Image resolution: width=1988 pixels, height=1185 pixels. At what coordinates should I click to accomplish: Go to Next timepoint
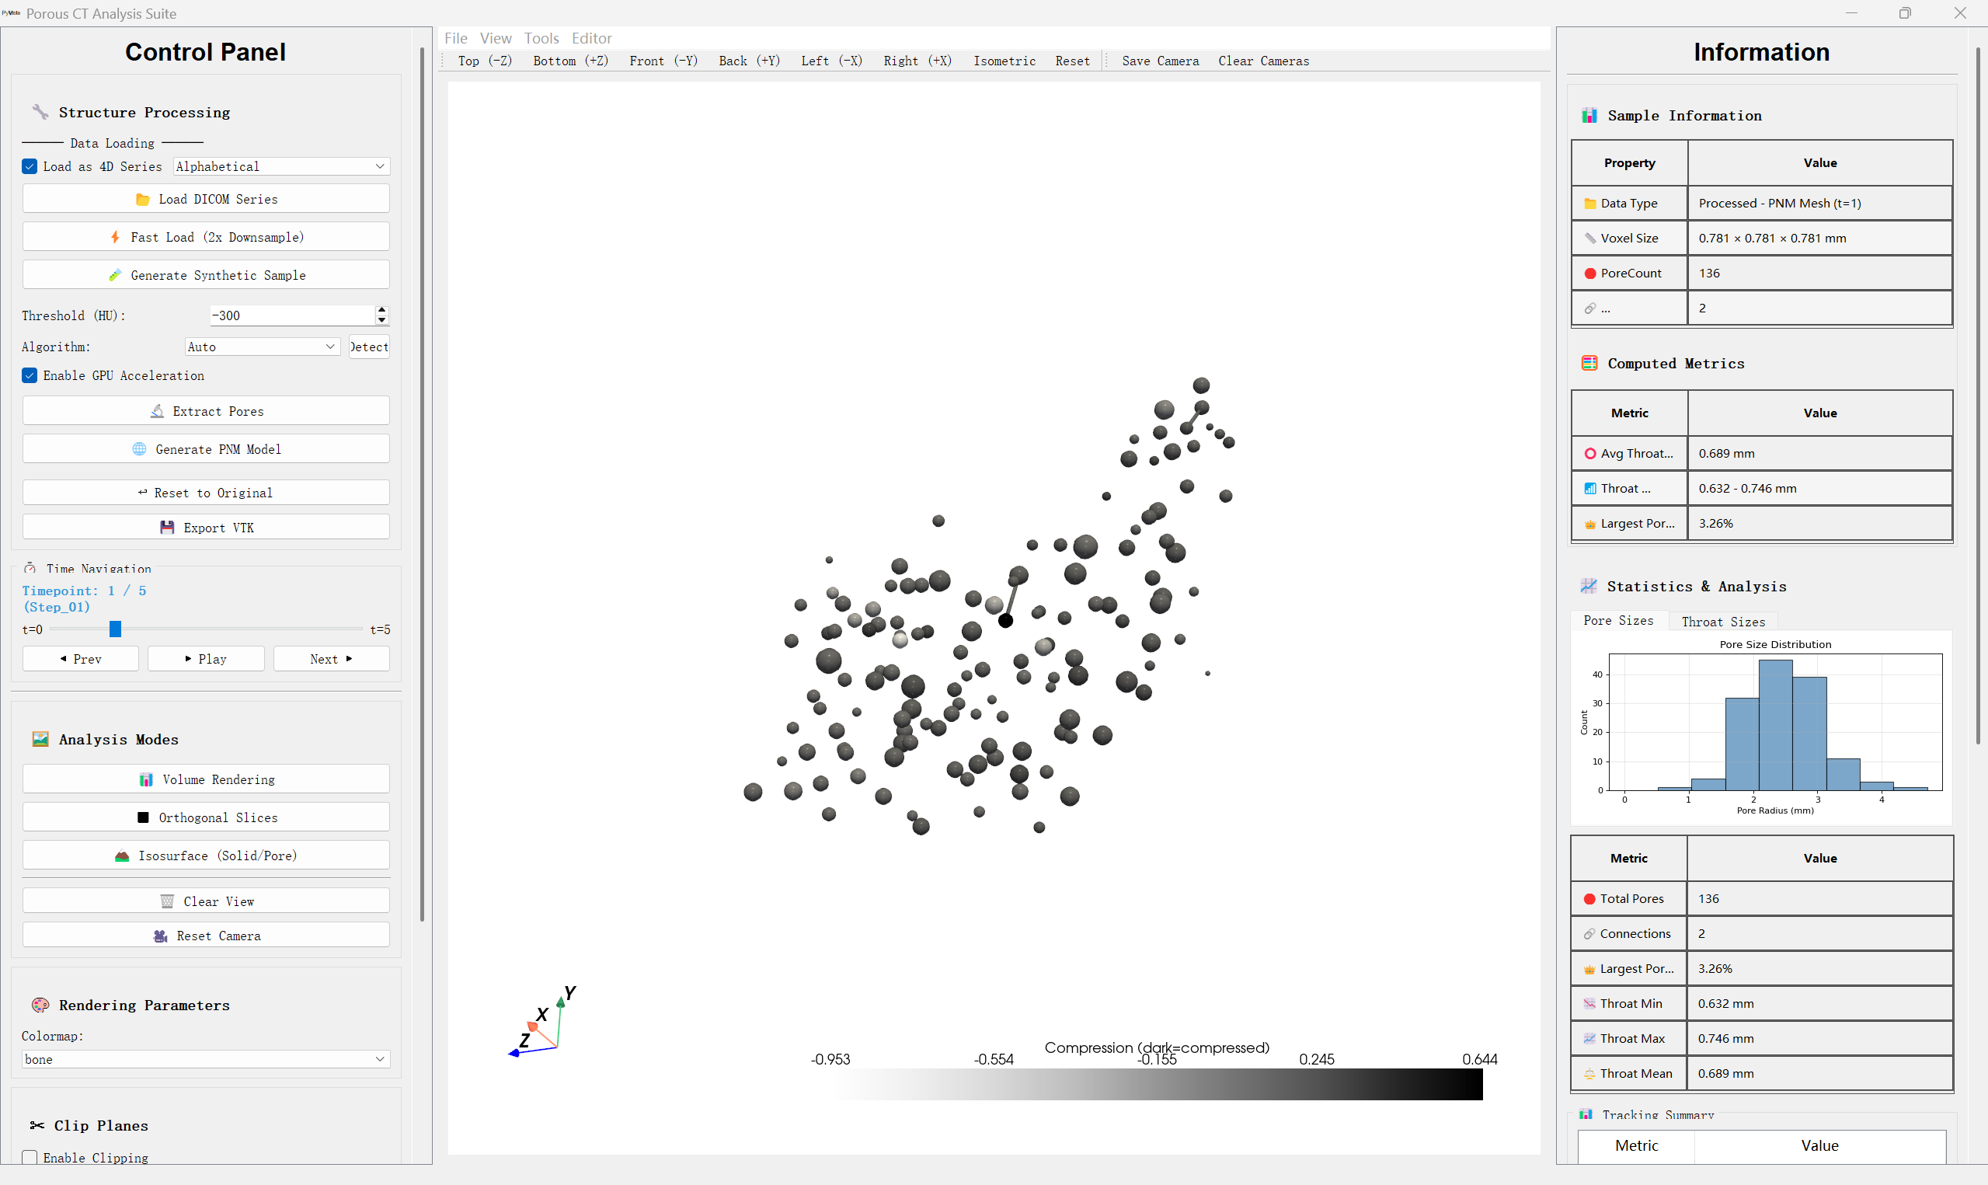331,659
